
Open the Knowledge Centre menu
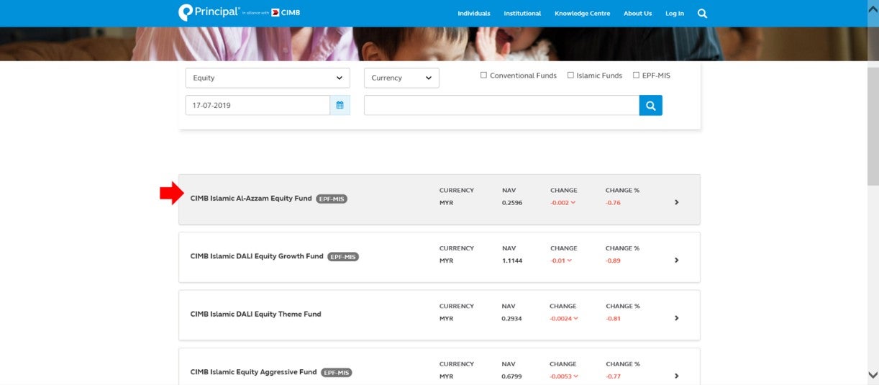tap(583, 14)
